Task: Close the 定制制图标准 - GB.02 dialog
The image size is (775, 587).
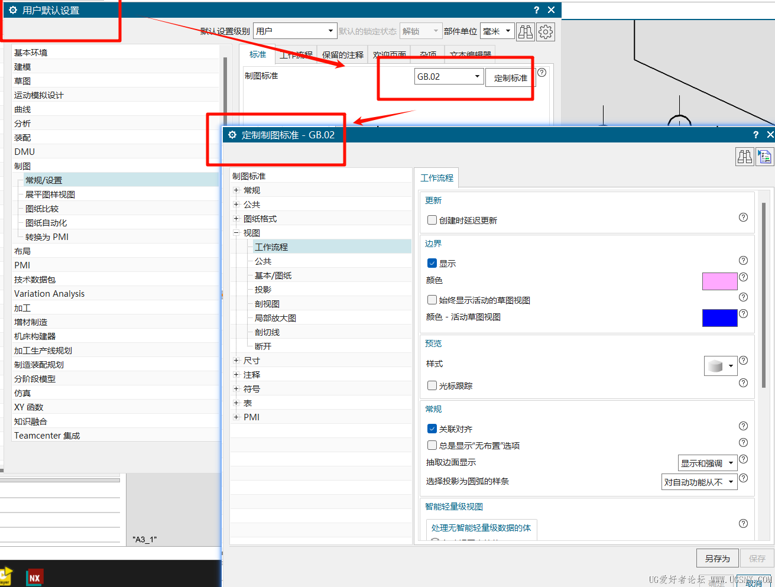Action: click(770, 135)
